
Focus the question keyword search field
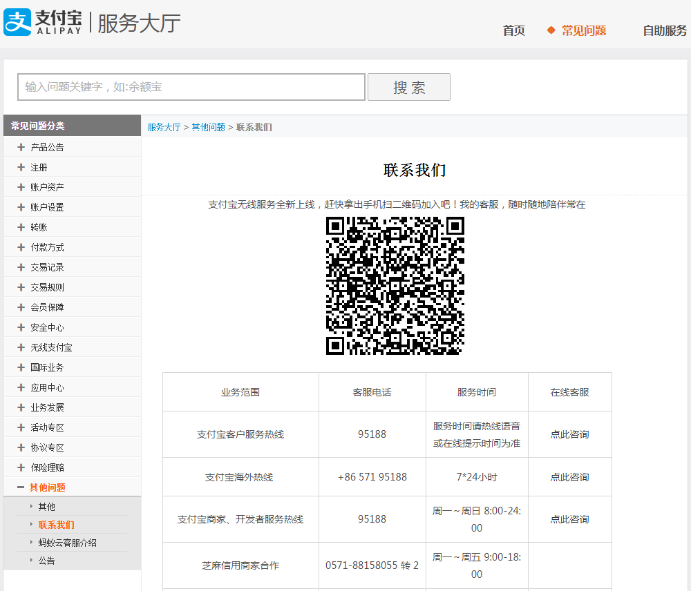[x=191, y=87]
